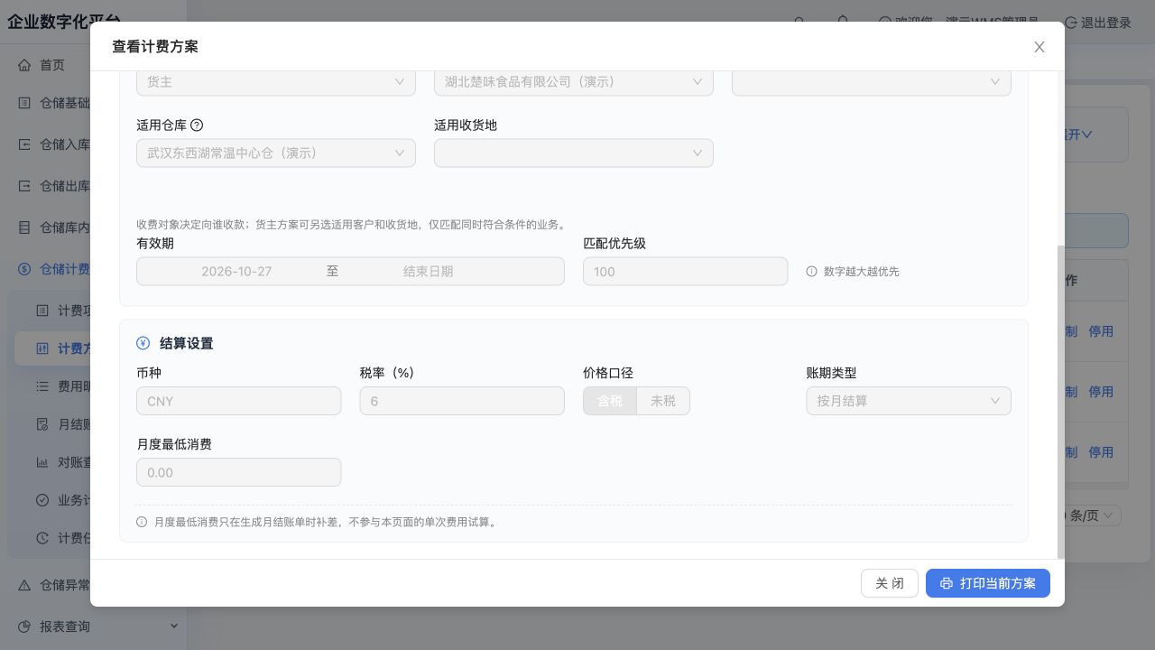Open the 货主 dropdown
The width and height of the screenshot is (1155, 650).
coord(276,81)
